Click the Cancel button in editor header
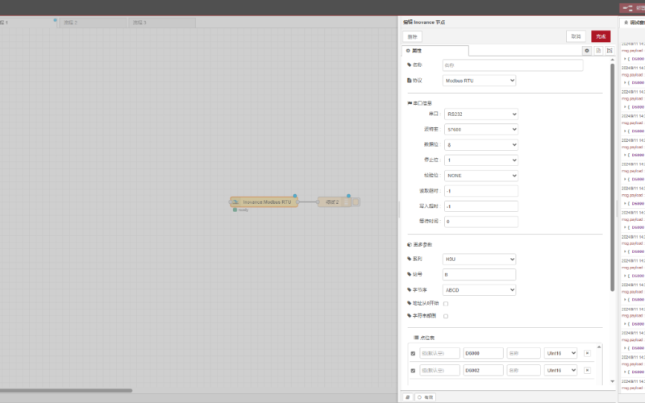Image resolution: width=645 pixels, height=403 pixels. 576,36
